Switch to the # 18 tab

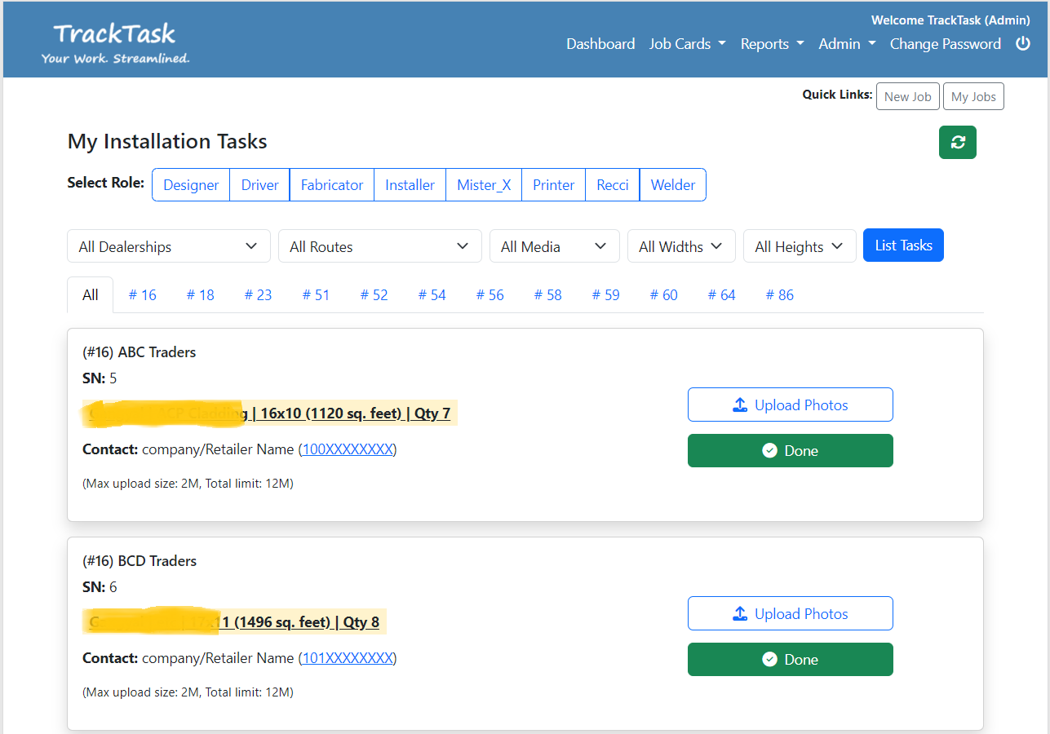coord(200,295)
